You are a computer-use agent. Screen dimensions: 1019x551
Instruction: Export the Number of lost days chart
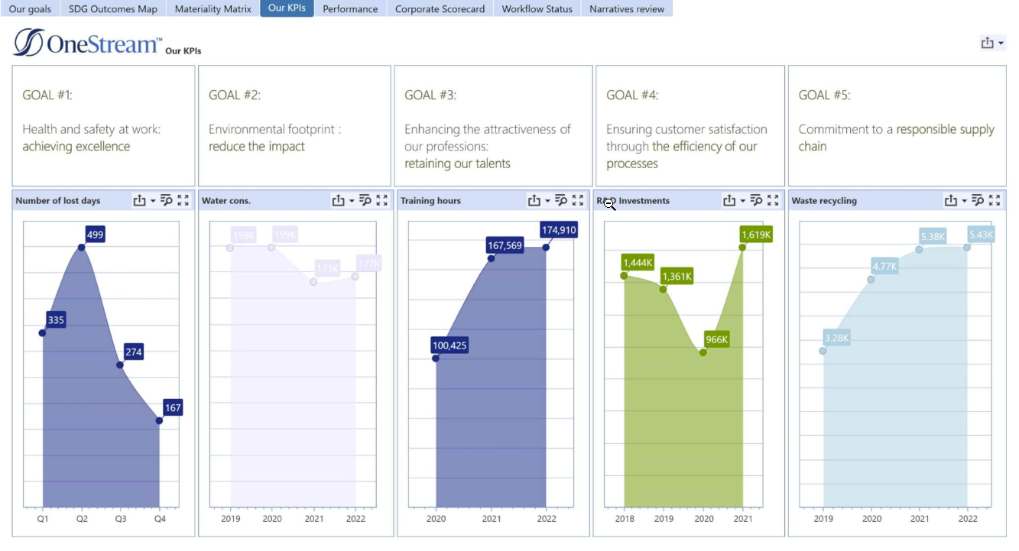[139, 201]
